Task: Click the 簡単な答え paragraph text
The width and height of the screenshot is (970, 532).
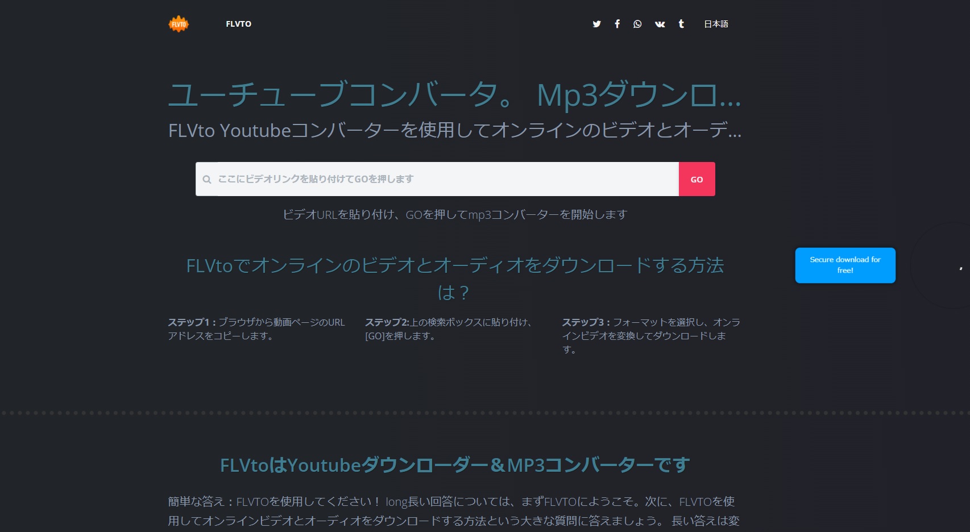Action: [455, 511]
